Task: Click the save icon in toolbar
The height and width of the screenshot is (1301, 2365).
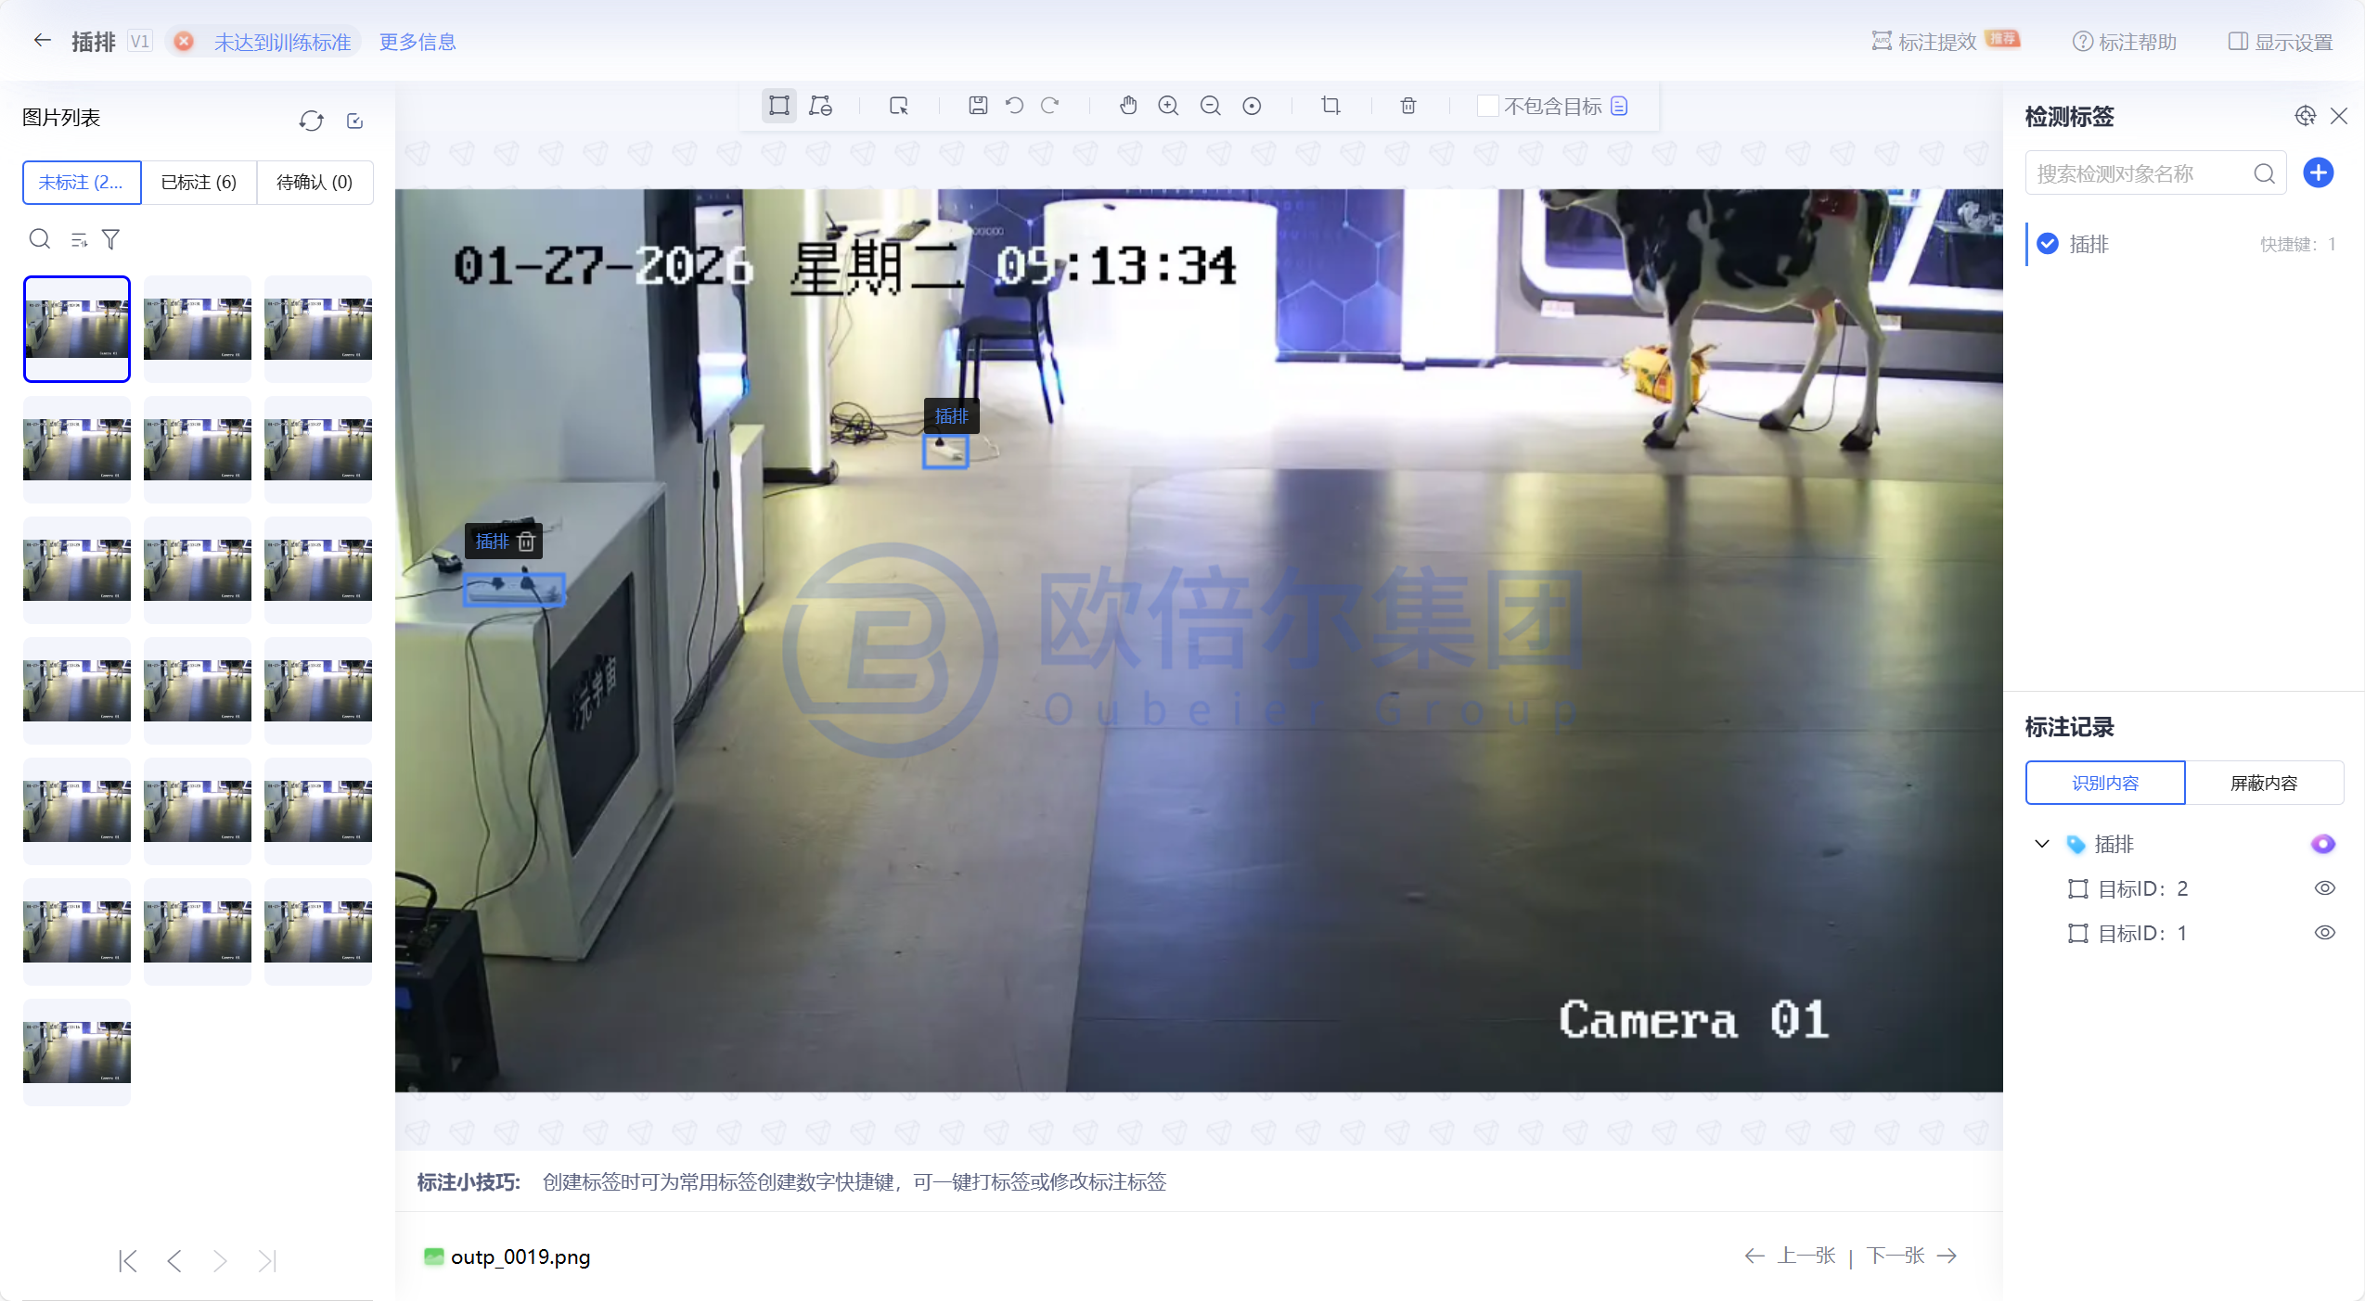Action: click(977, 106)
